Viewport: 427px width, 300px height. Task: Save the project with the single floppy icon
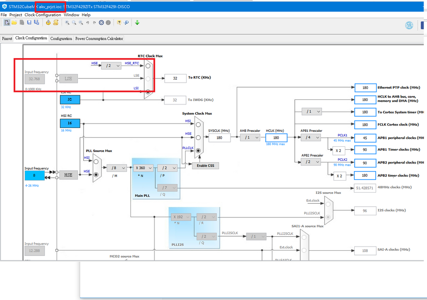(29, 23)
